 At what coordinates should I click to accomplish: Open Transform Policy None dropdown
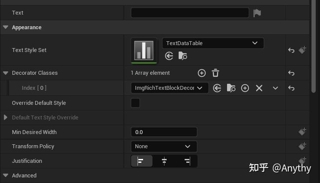point(164,146)
